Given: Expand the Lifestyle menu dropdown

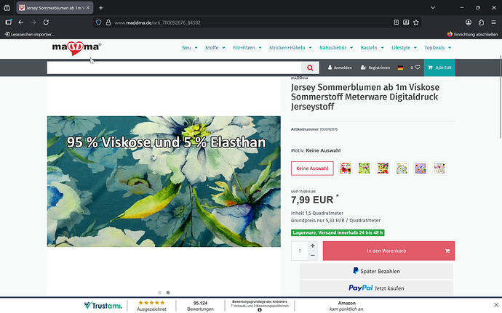Looking at the screenshot, I should click(402, 48).
